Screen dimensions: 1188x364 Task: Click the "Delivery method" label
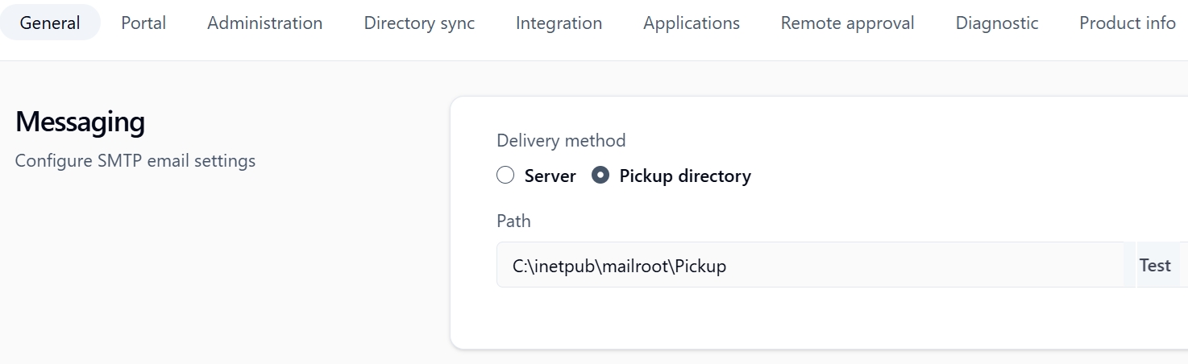point(561,140)
